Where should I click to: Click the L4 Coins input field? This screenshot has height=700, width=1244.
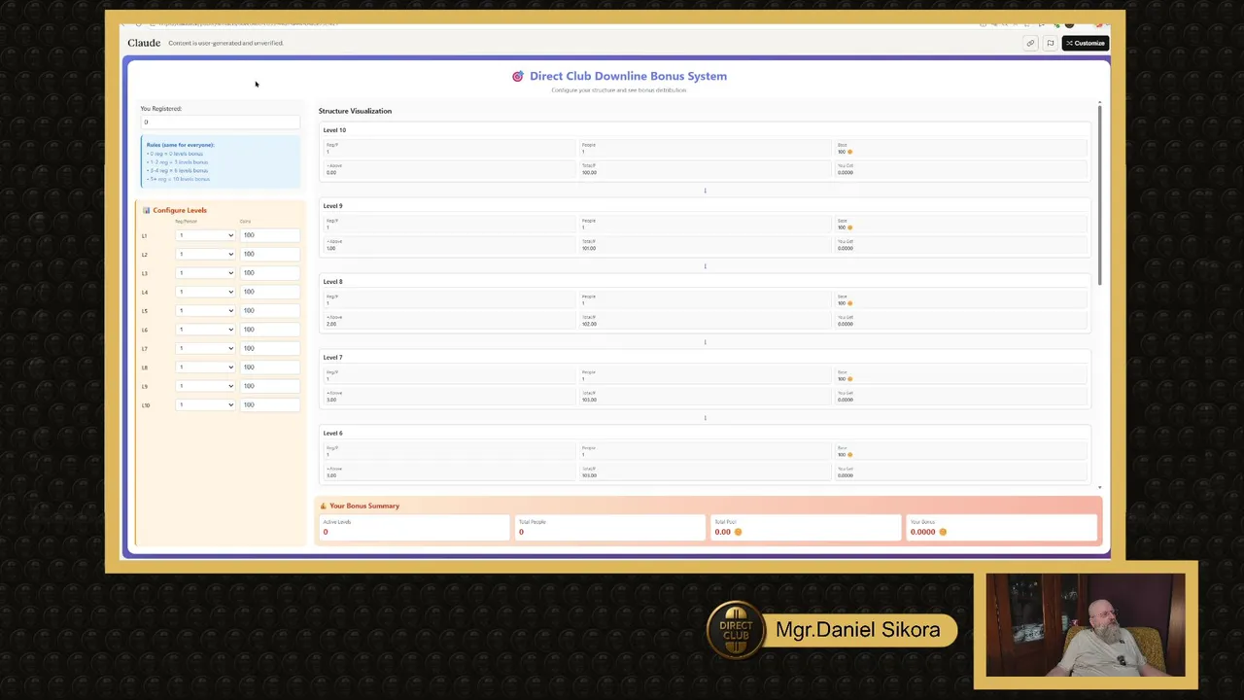270,292
